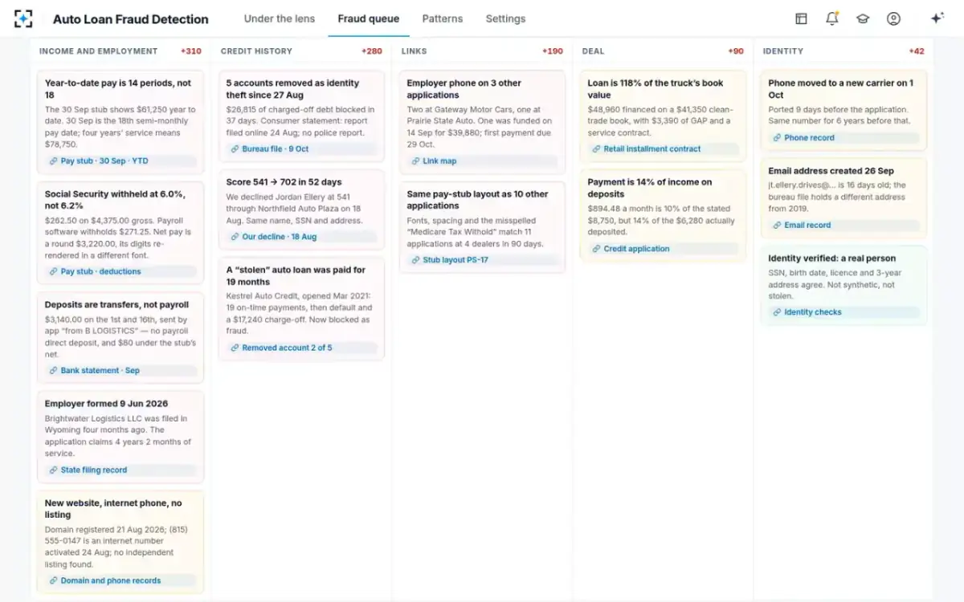The width and height of the screenshot is (964, 602).
Task: Open card Employer formed 9 Jun 2026
Action: pos(120,437)
